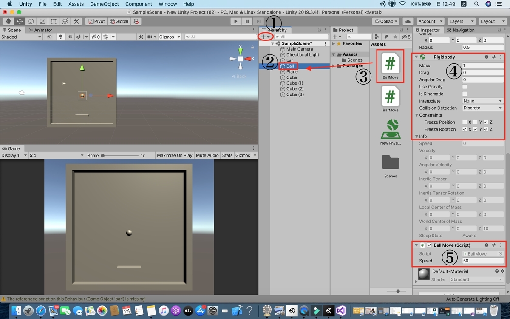The height and width of the screenshot is (319, 510).
Task: Open the Account dropdown
Action: (430, 21)
